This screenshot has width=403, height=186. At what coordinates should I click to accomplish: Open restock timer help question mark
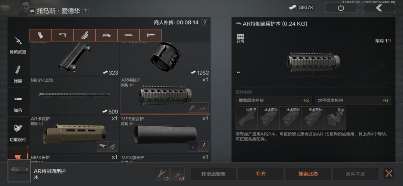coord(204,23)
